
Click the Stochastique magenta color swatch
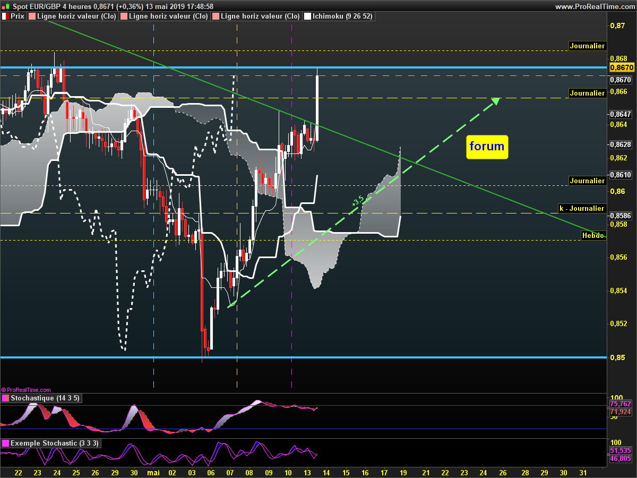click(5, 398)
